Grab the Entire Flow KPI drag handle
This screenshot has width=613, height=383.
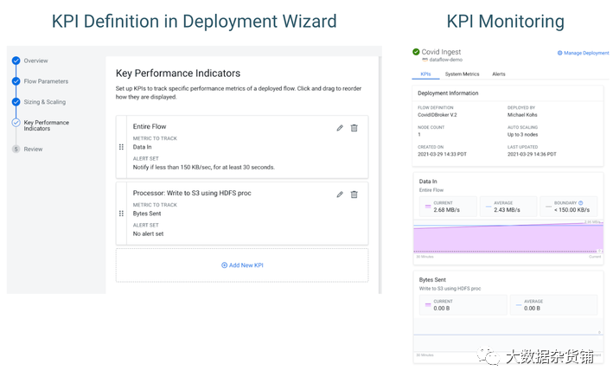tap(121, 147)
